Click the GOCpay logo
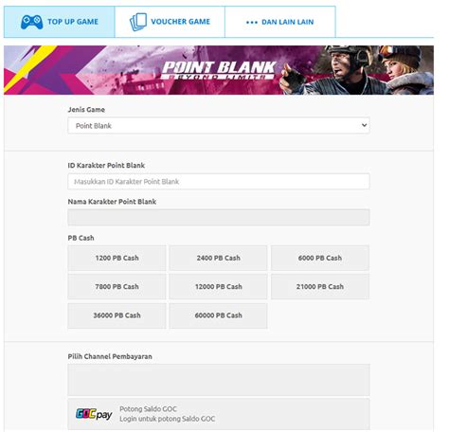449x432 pixels. (x=94, y=414)
